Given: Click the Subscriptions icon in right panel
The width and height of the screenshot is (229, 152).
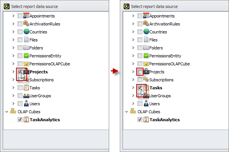Looking at the screenshot, I should point(146,80).
